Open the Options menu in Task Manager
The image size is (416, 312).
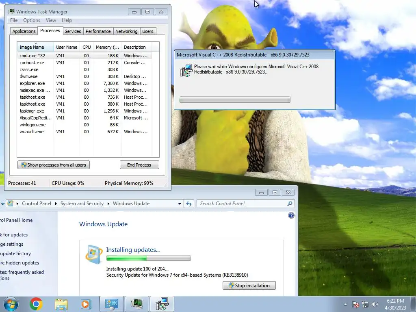coord(32,20)
